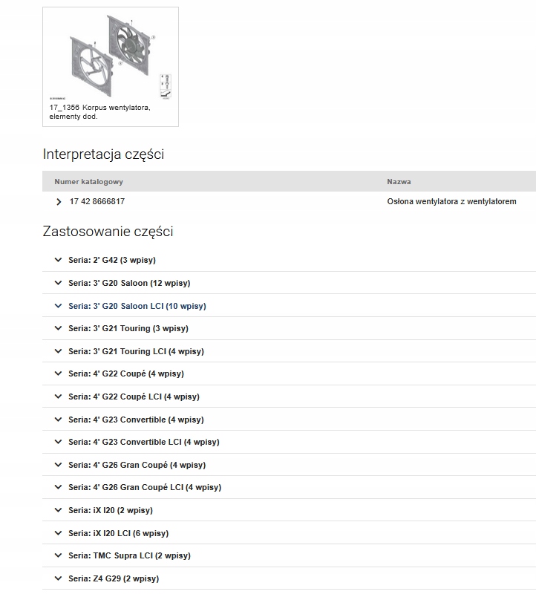Click the 17_1356 Korpus wentylatora caption
The height and width of the screenshot is (597, 536).
click(99, 111)
